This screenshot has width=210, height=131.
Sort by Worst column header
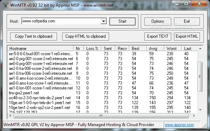coord(173,48)
